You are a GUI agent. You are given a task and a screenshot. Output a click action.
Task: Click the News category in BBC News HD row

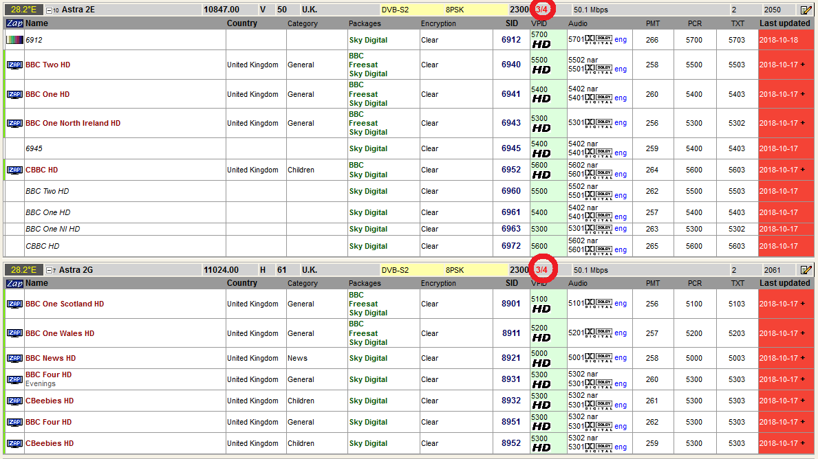297,359
